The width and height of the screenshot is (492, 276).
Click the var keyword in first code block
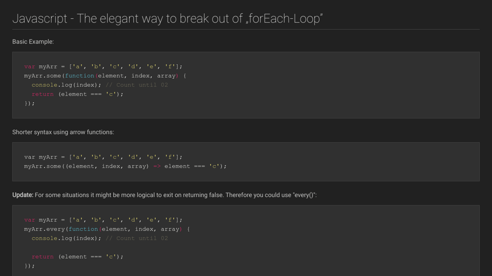pyautogui.click(x=30, y=66)
